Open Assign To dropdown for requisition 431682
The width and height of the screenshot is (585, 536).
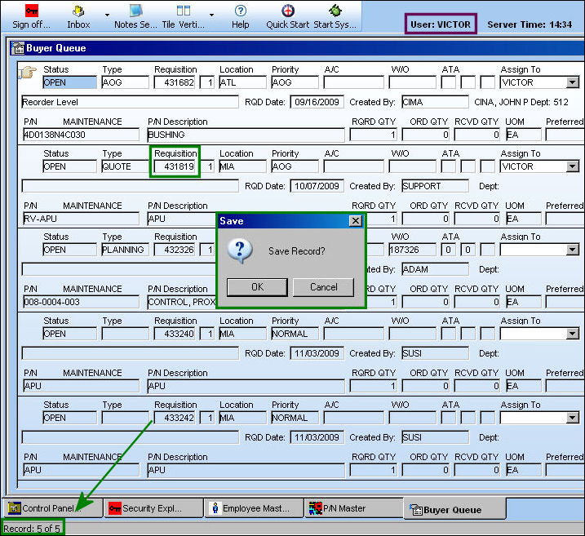tap(572, 82)
